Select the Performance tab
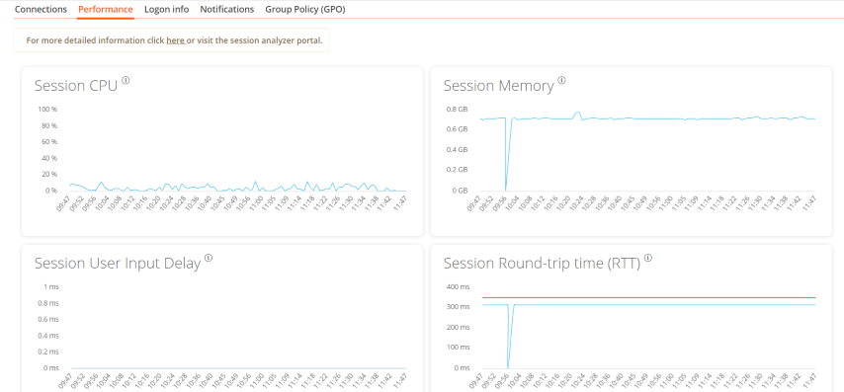The width and height of the screenshot is (844, 392). coord(106,9)
